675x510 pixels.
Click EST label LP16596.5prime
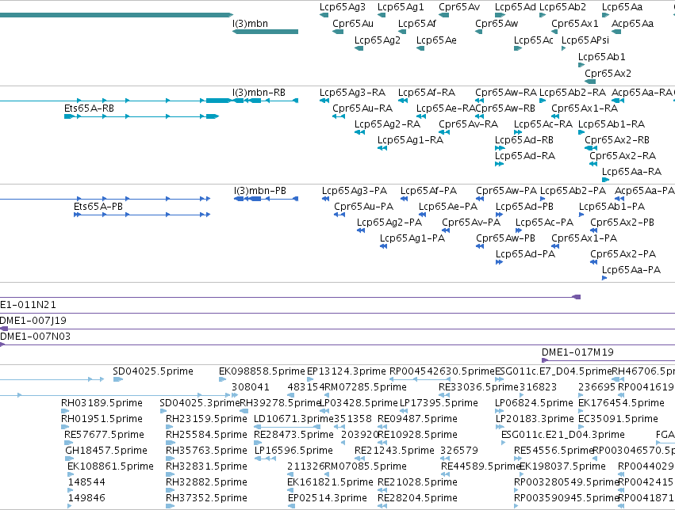293,451
